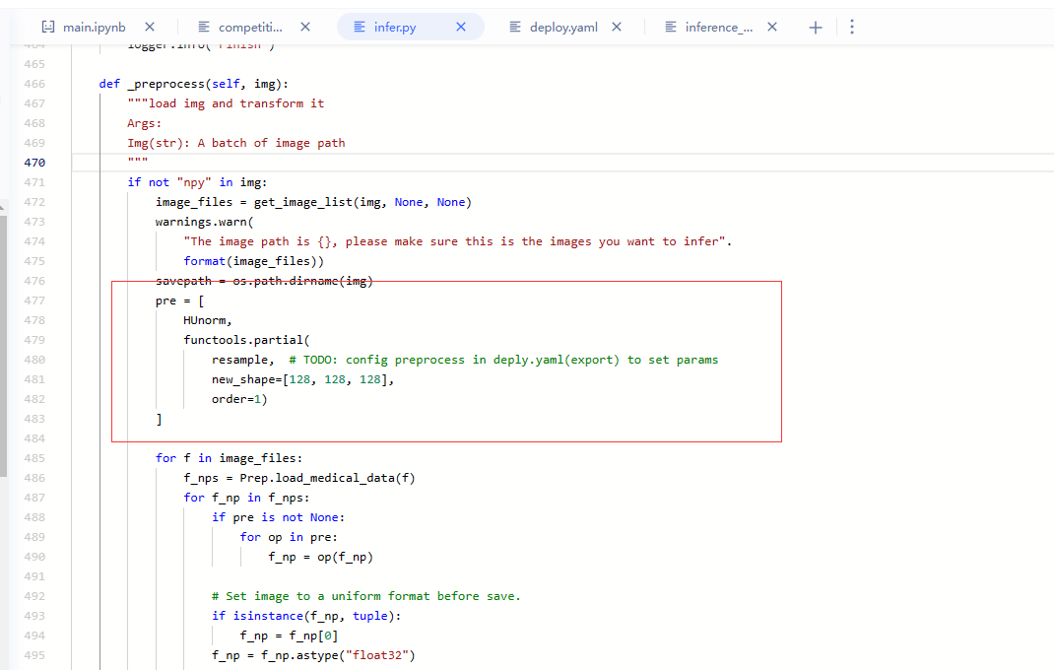Click functools.partial( on line 479
The image size is (1054, 670).
point(246,340)
